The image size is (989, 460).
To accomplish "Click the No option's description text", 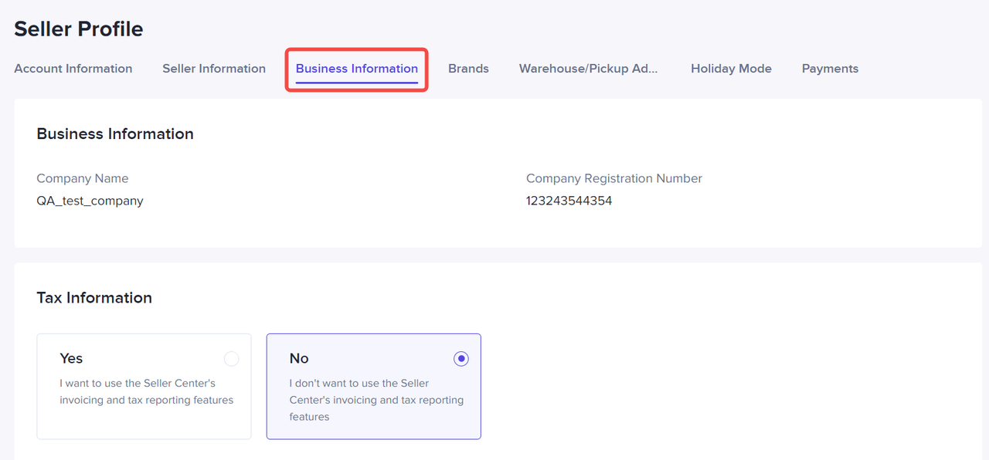I will (x=376, y=400).
